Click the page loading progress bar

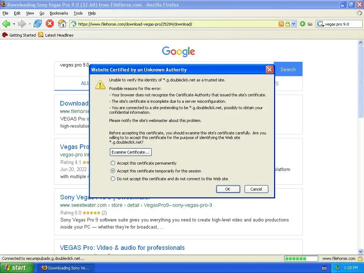[301, 258]
